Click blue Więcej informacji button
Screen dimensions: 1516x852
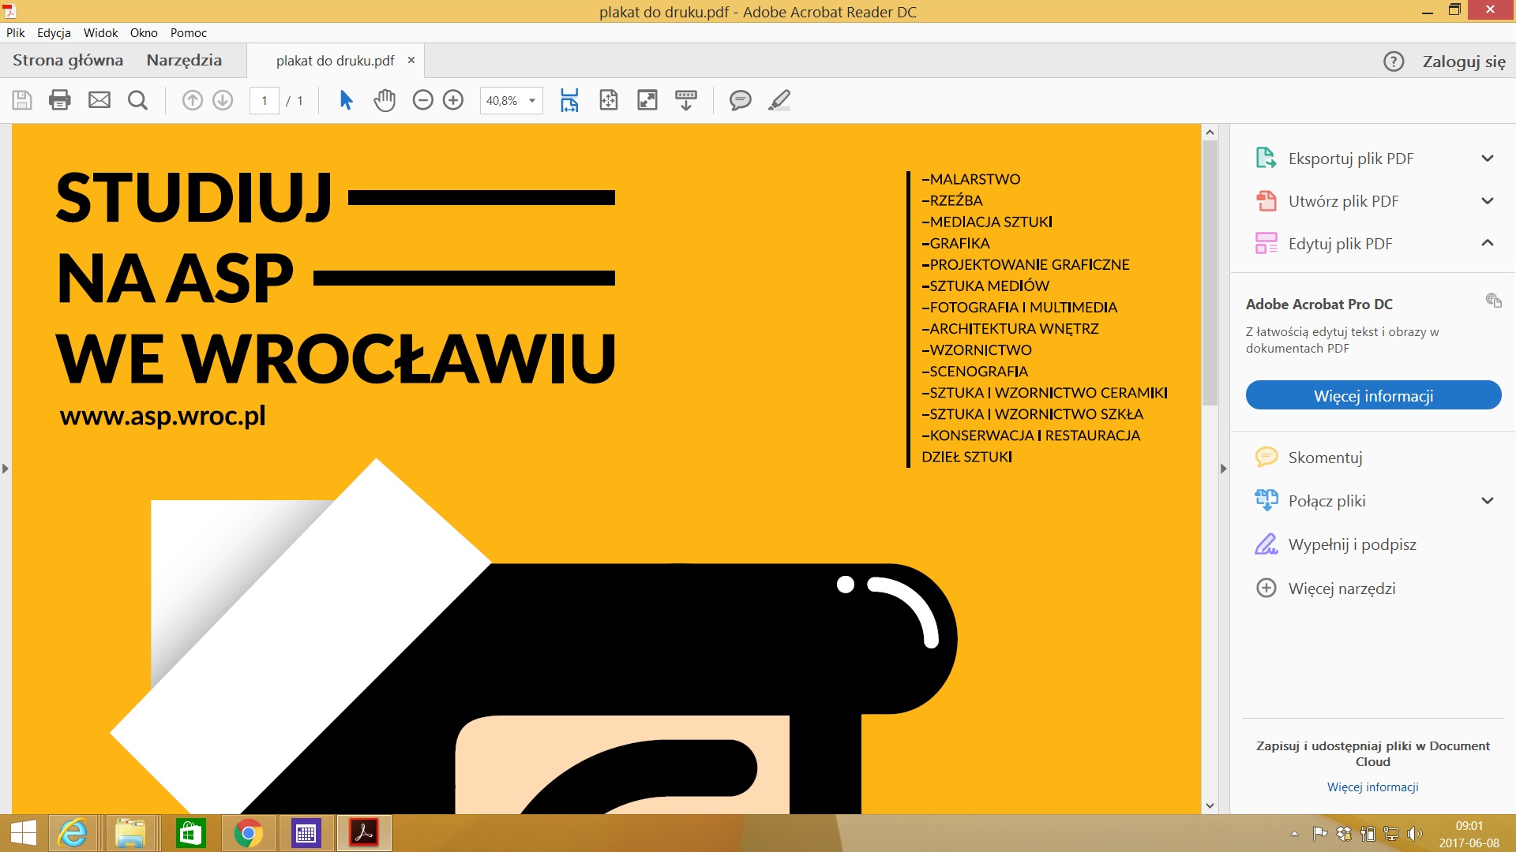pos(1373,395)
